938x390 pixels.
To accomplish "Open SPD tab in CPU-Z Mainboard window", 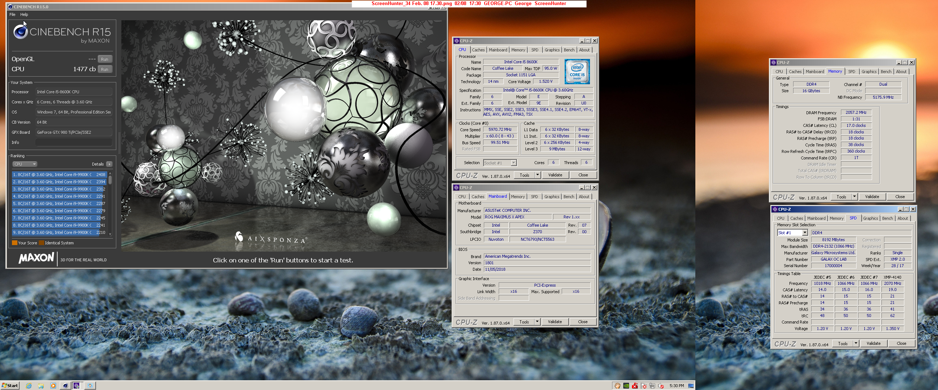I will coord(534,197).
